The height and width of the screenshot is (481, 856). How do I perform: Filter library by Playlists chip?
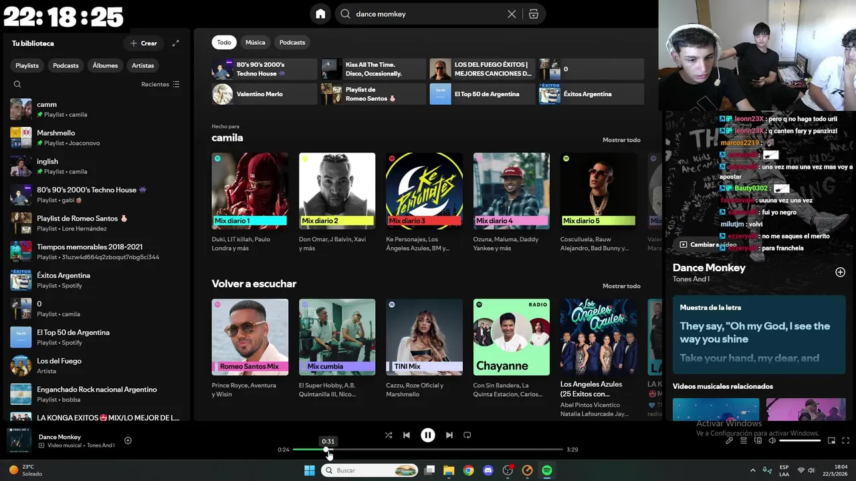point(27,65)
